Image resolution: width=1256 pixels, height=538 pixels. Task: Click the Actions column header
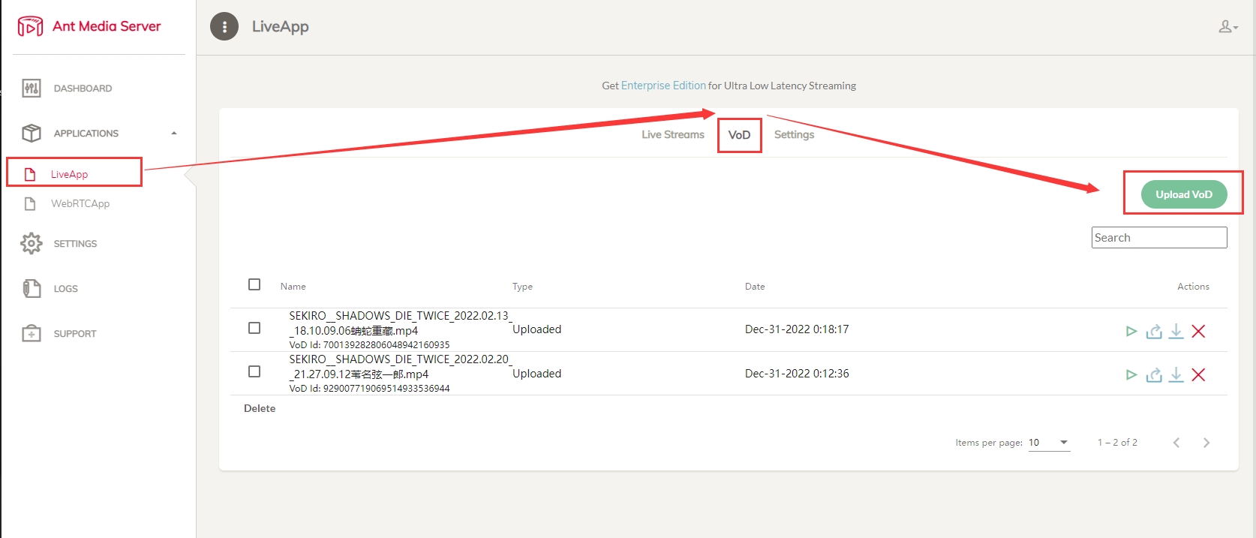(1193, 287)
